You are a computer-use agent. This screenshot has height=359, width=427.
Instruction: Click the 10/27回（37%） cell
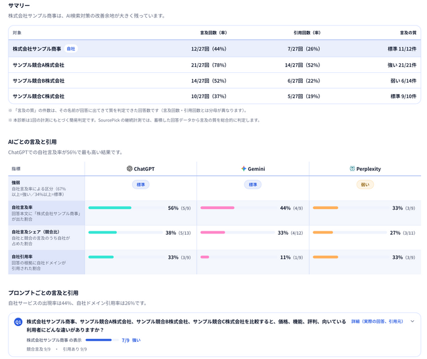209,96
